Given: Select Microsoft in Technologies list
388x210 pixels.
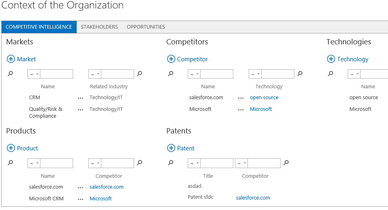Looking at the screenshot, I should [360, 109].
